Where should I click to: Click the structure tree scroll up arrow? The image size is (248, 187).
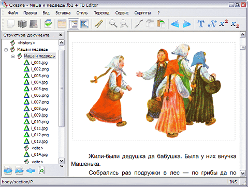pyautogui.click(x=62, y=42)
